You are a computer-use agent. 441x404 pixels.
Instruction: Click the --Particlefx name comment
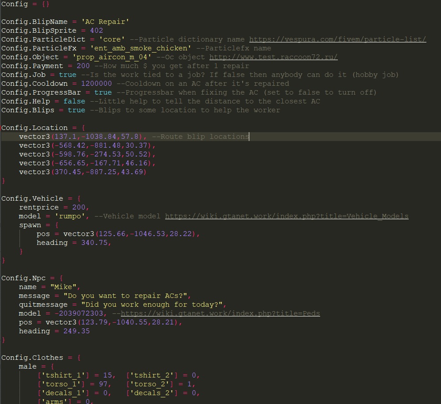[234, 48]
